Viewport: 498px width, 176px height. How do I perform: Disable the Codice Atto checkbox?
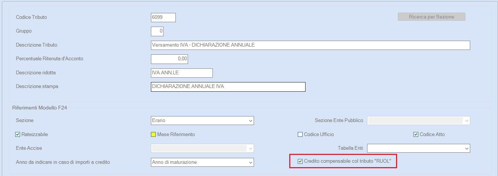click(416, 135)
